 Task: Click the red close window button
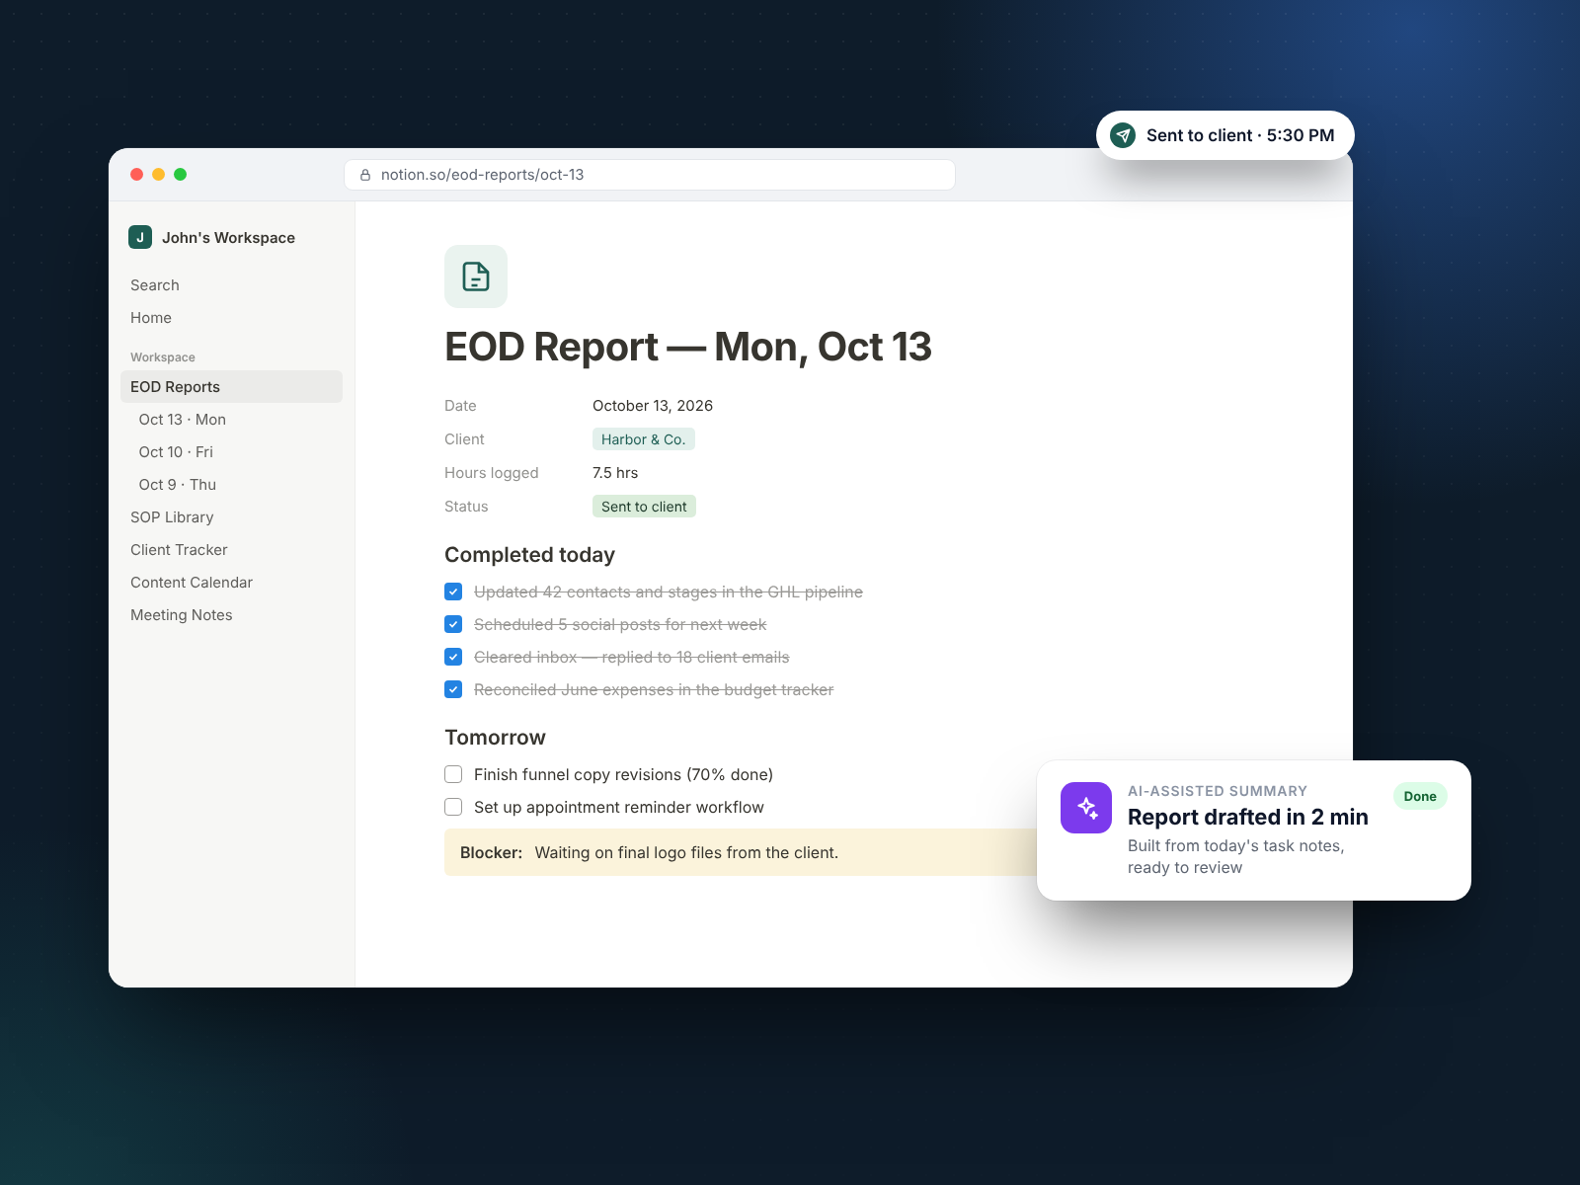(137, 175)
